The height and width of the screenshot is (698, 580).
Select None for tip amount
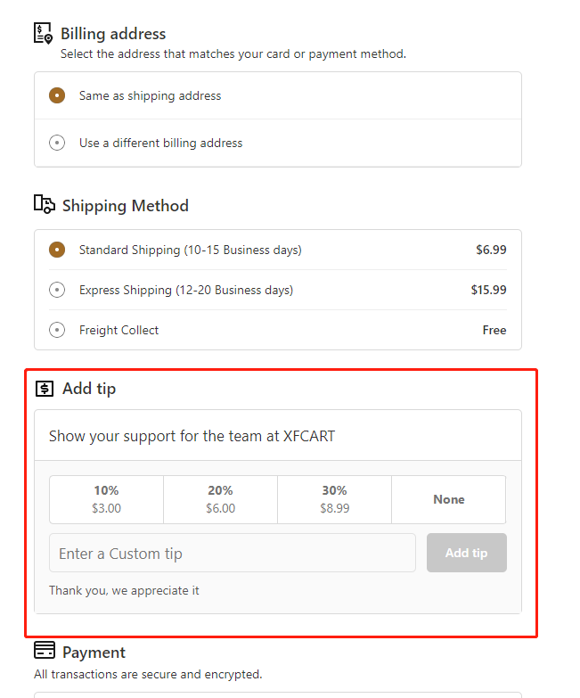tap(449, 499)
